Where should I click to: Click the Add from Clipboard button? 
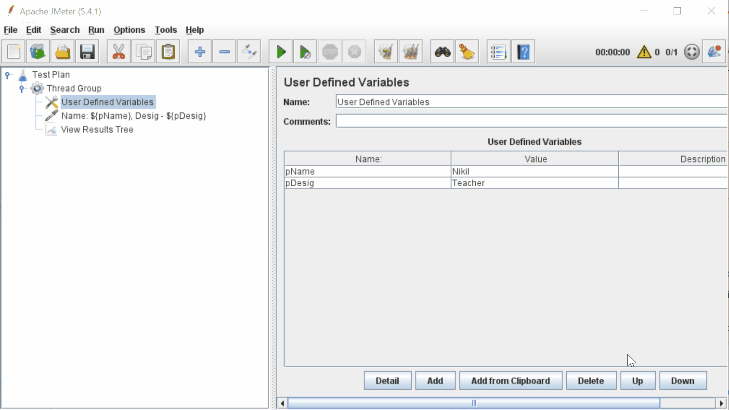(510, 380)
